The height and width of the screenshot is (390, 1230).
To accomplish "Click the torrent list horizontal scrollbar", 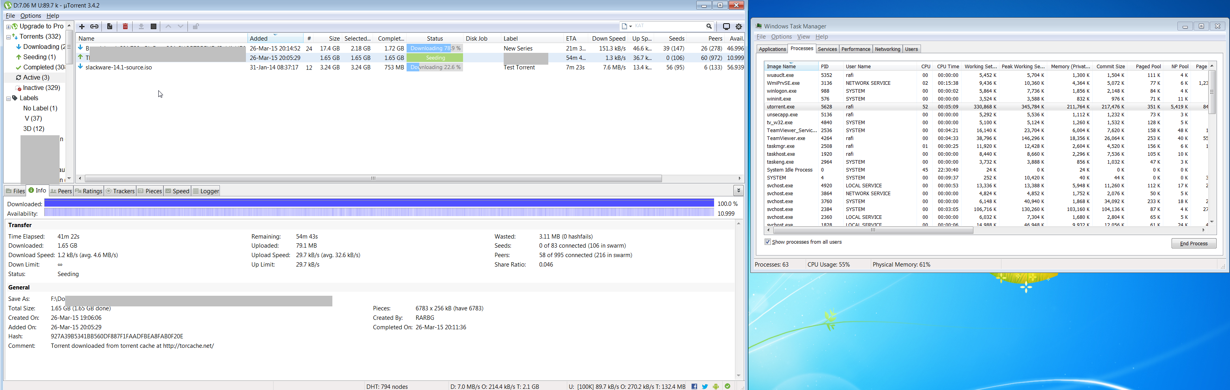I will tap(373, 178).
